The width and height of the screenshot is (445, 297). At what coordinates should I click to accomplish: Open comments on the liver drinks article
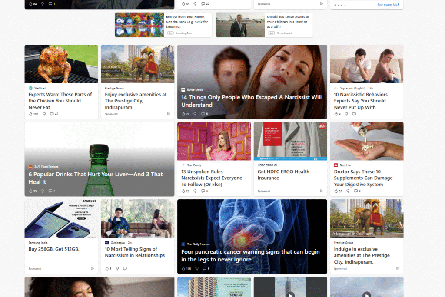click(50, 191)
